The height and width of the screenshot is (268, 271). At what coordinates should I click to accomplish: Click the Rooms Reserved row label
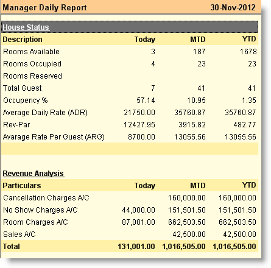pos(32,76)
